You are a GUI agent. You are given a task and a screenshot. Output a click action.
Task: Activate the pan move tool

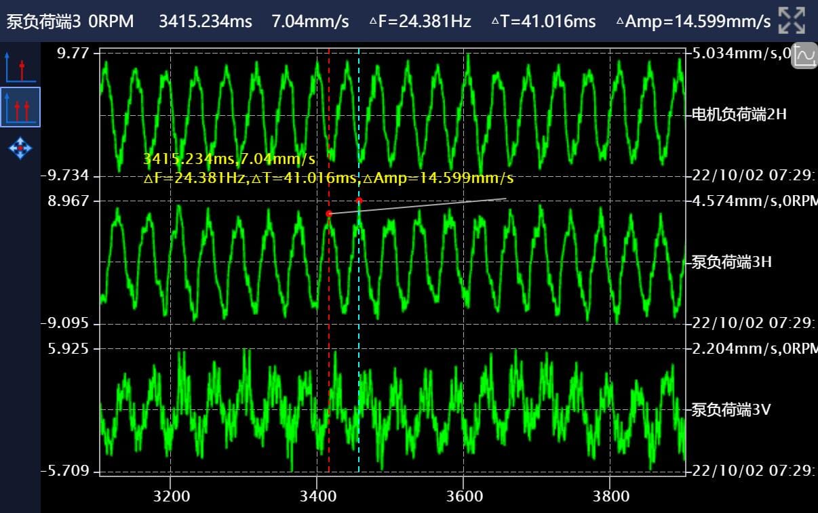tap(20, 148)
